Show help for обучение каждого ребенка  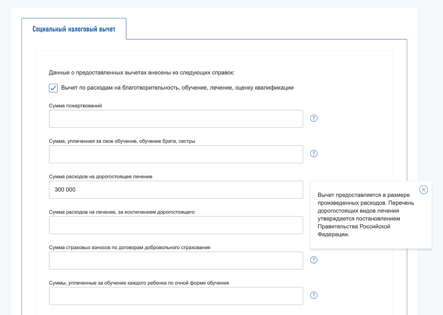tap(314, 295)
